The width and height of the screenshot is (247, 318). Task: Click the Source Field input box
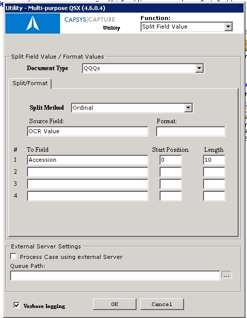tap(87, 131)
